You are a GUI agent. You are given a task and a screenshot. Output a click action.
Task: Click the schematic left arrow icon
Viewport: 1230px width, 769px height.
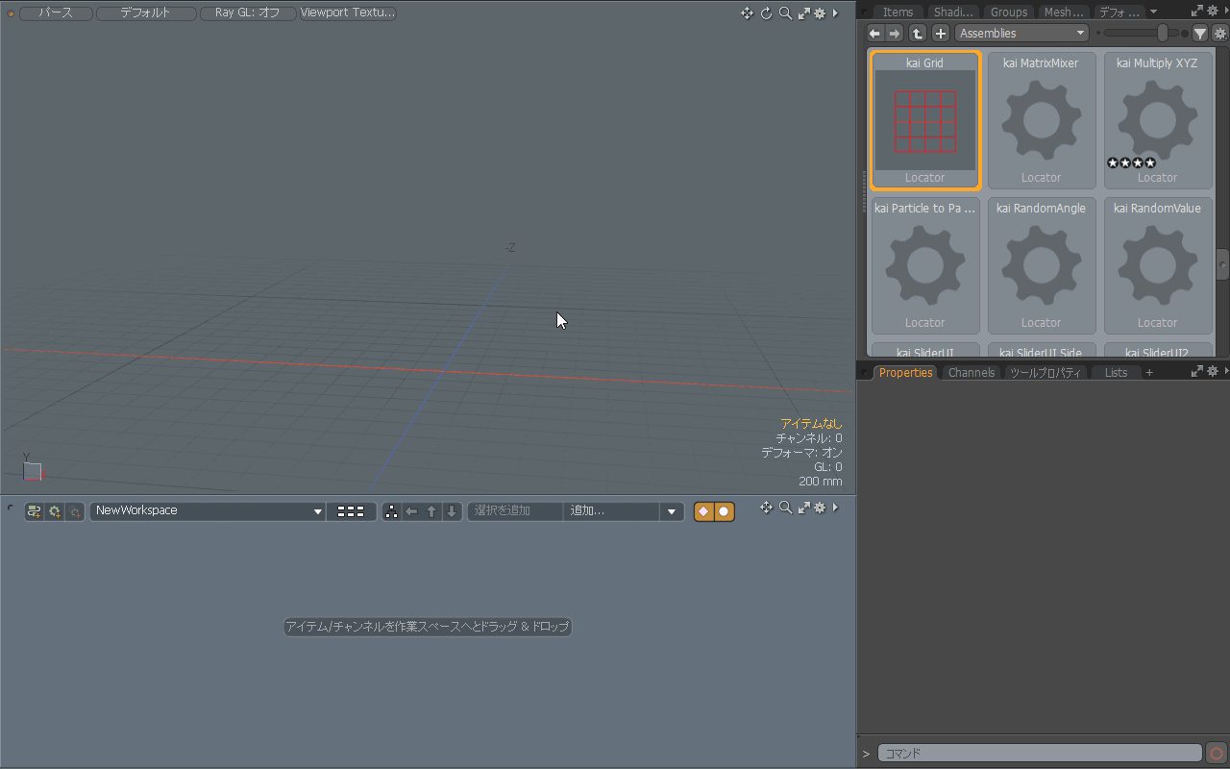(x=411, y=511)
